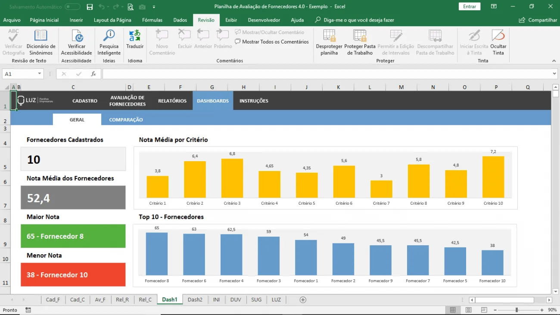Click the 90% zoom level
The height and width of the screenshot is (315, 560).
(552, 310)
